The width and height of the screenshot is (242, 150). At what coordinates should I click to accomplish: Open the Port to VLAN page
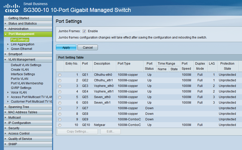pos(19,79)
